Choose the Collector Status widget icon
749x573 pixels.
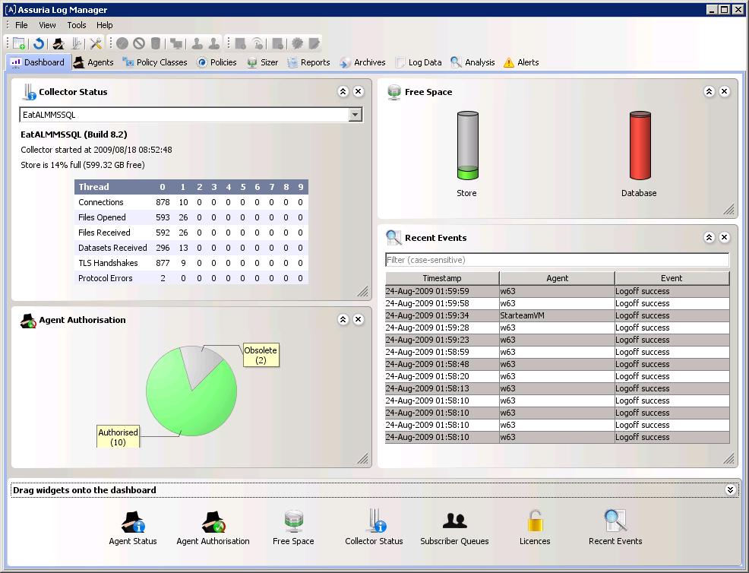coord(374,522)
